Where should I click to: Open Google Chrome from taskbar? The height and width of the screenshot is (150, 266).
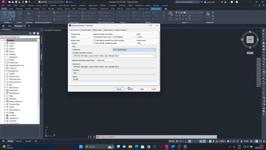[149, 147]
